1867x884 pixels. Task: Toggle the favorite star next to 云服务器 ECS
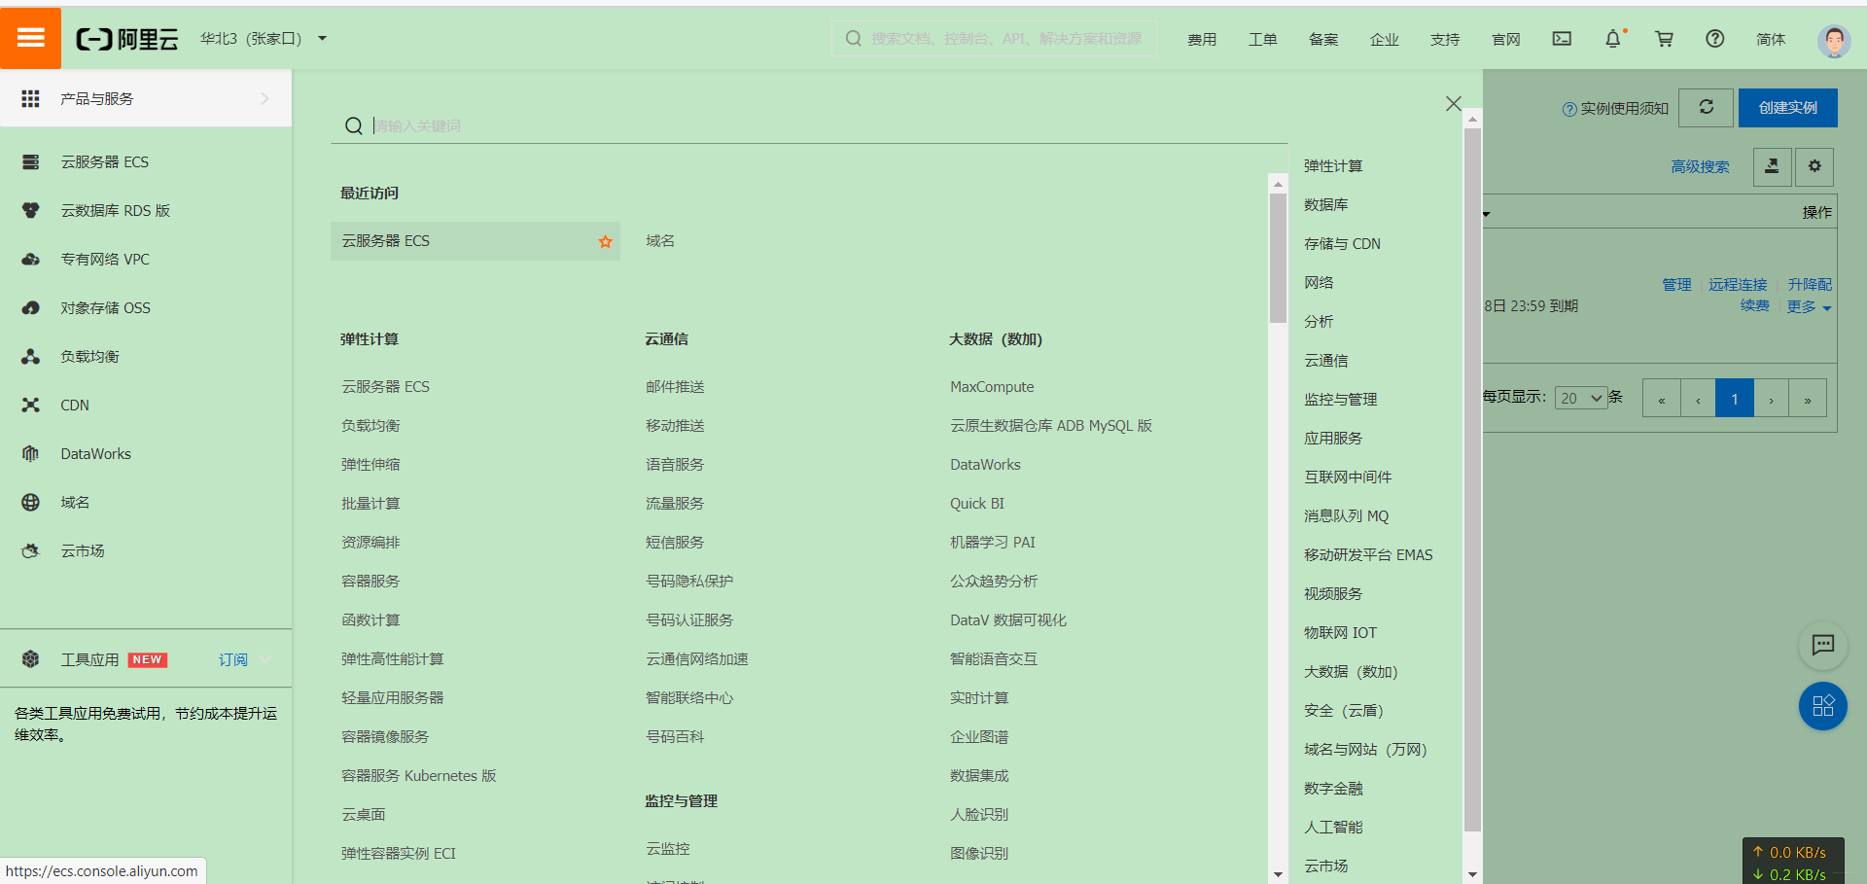point(605,240)
